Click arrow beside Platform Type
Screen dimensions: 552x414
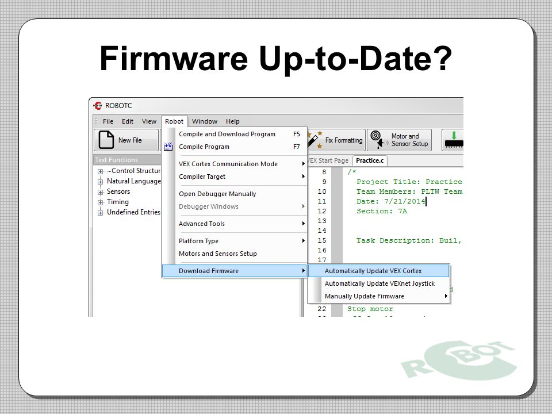[x=303, y=241]
